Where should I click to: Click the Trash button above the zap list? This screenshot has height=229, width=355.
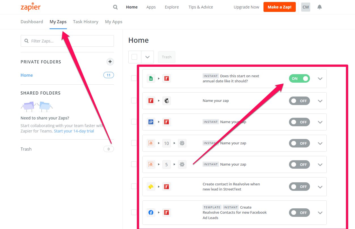point(167,57)
